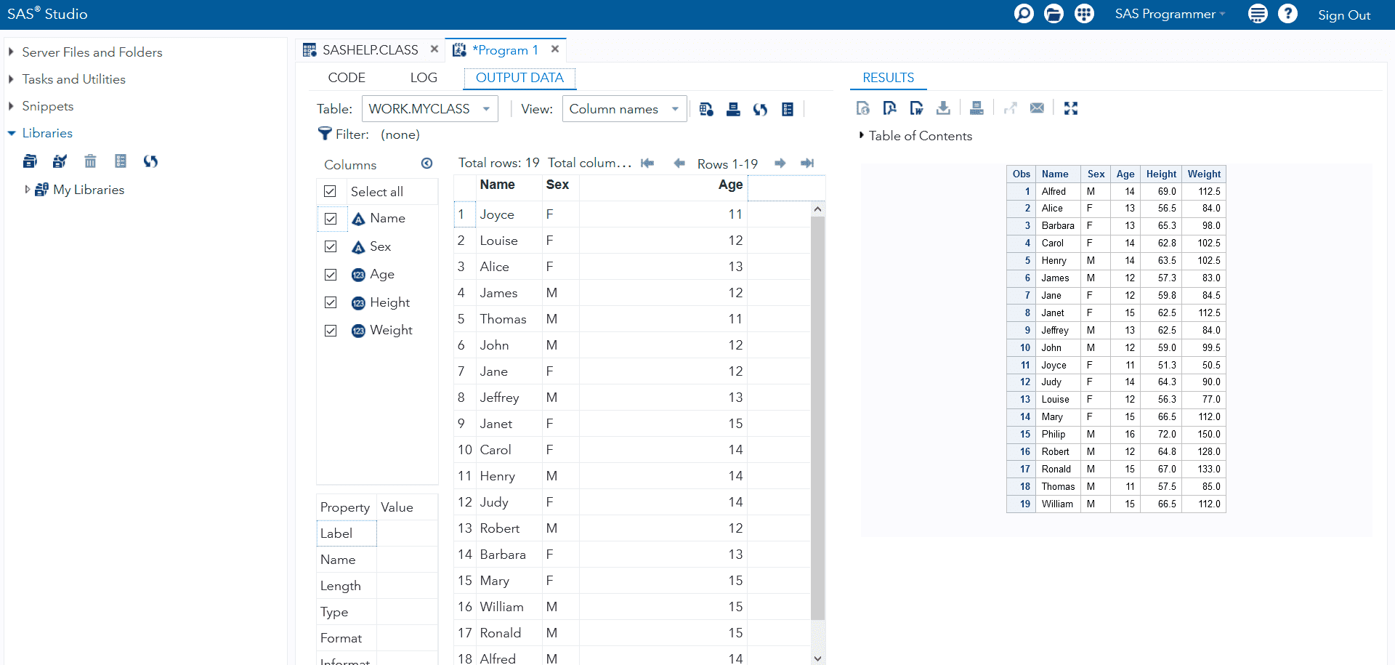Open the SASHELP.CLASS tab

370,49
